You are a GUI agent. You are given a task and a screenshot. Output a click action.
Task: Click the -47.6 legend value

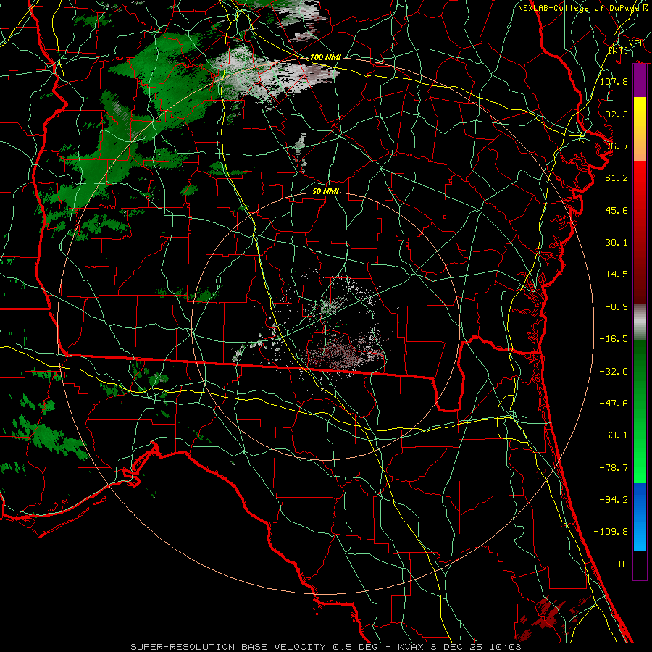pyautogui.click(x=614, y=404)
